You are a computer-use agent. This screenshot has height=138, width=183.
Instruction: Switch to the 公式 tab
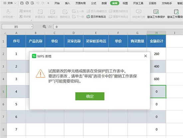pyautogui.click(x=93, y=3)
